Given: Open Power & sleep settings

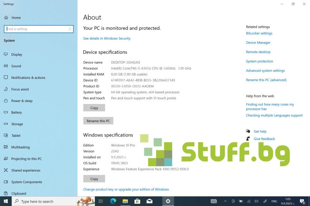Looking at the screenshot, I should [22, 101].
